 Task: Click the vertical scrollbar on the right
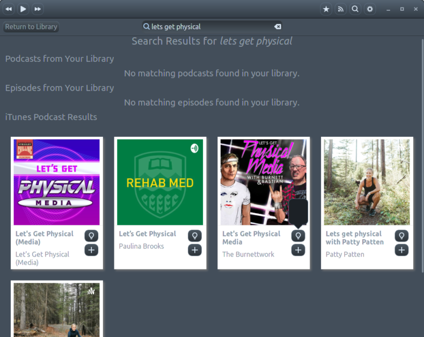tap(422, 156)
